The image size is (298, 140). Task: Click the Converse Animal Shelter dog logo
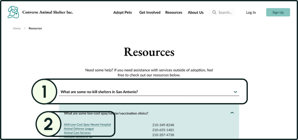(x=13, y=12)
